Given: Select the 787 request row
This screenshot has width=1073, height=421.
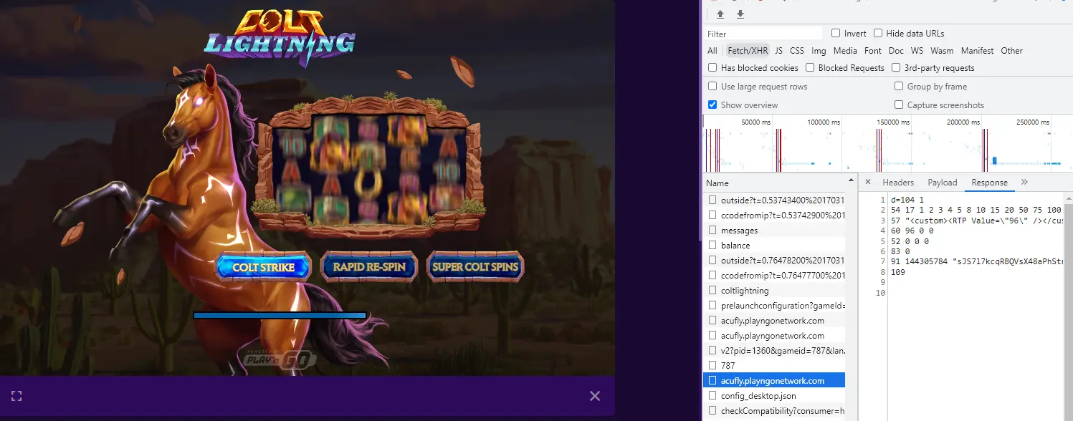Looking at the screenshot, I should pyautogui.click(x=774, y=366).
